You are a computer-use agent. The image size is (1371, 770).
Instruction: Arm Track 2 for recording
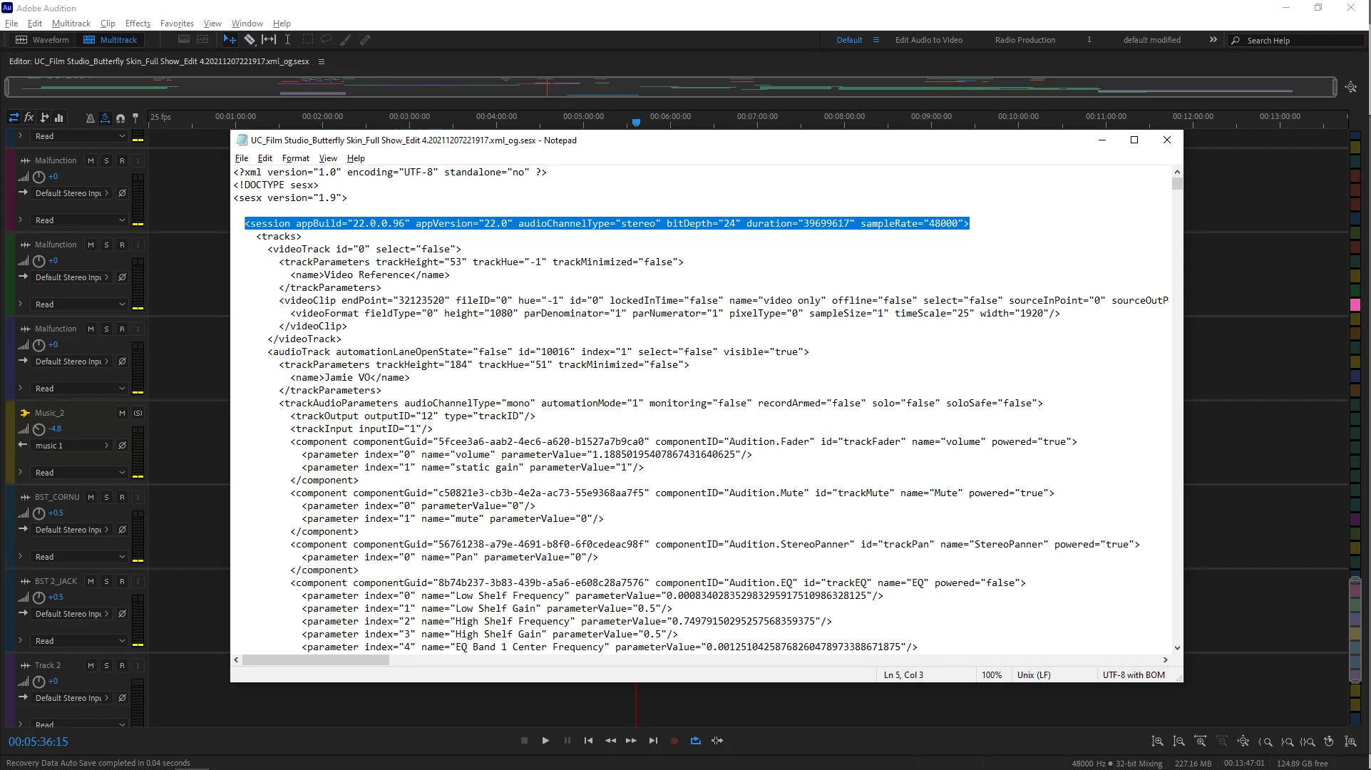(122, 666)
